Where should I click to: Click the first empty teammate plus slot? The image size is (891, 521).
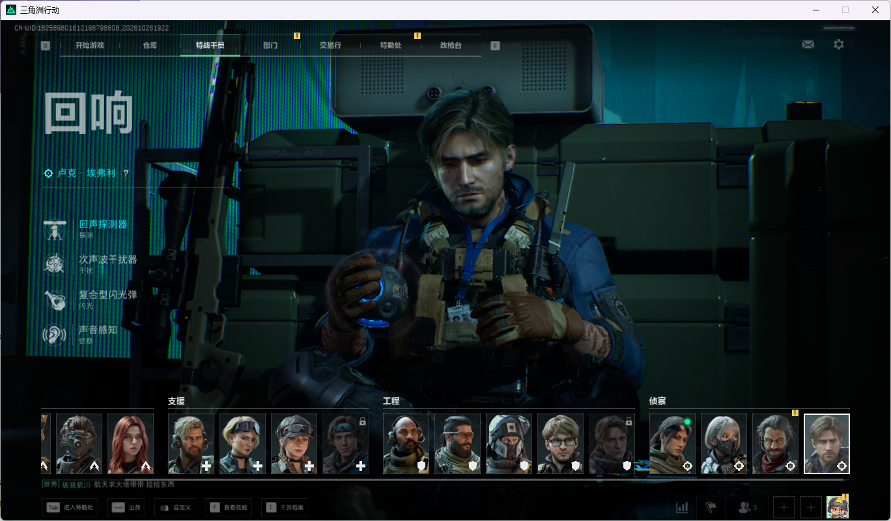pyautogui.click(x=784, y=507)
